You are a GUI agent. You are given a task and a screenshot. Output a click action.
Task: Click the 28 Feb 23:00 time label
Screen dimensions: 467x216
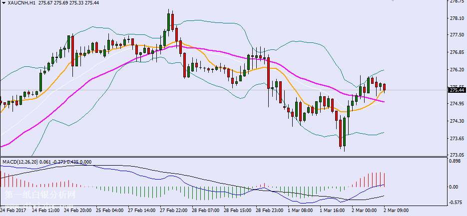(x=269, y=211)
